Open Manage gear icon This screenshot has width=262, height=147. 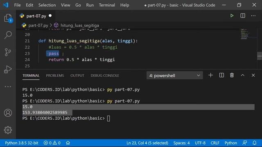click(x=8, y=130)
